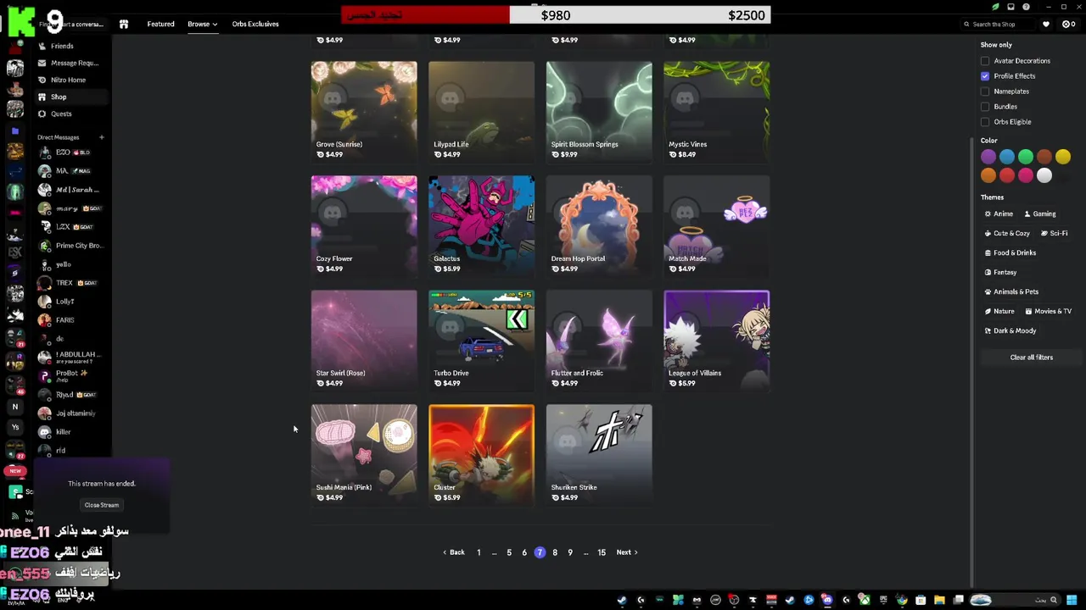The width and height of the screenshot is (1086, 610).
Task: Go to the Next page of results
Action: tap(627, 552)
